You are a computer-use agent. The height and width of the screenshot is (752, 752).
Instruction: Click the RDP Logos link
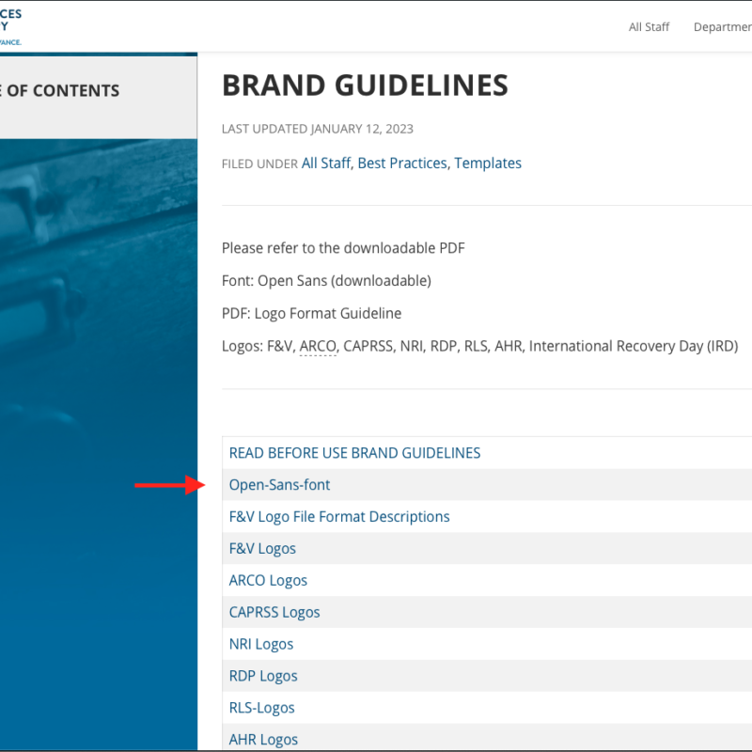tap(263, 677)
